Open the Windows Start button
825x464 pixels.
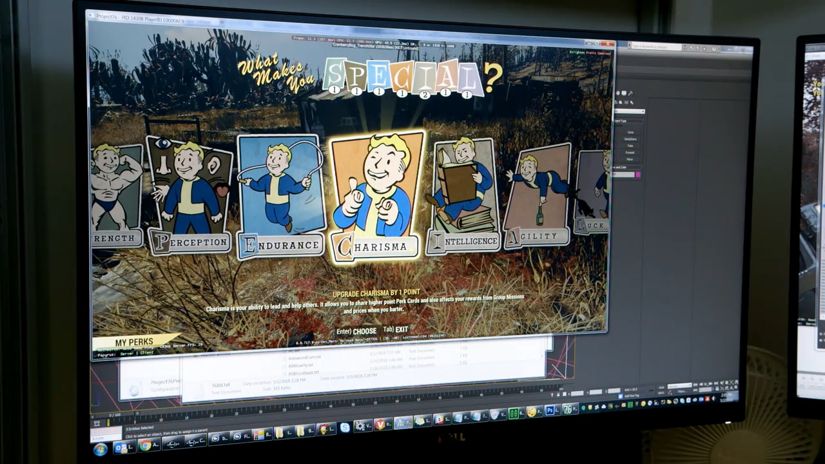pos(101,449)
